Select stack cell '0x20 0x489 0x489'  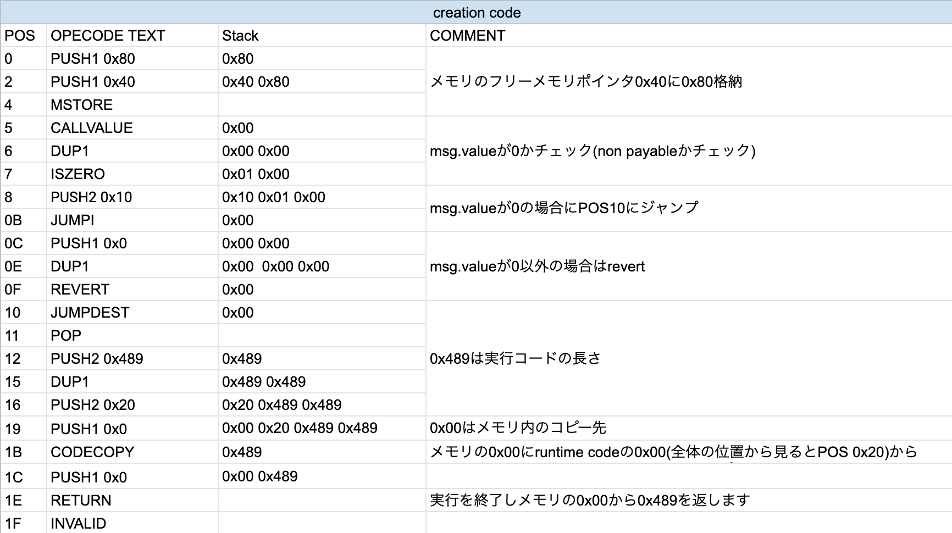pyautogui.click(x=322, y=405)
